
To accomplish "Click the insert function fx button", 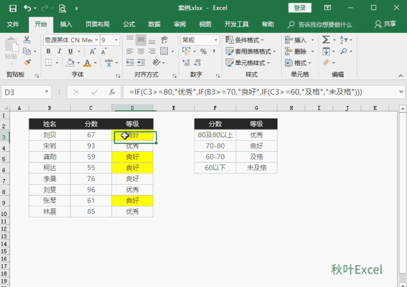I will pos(112,92).
